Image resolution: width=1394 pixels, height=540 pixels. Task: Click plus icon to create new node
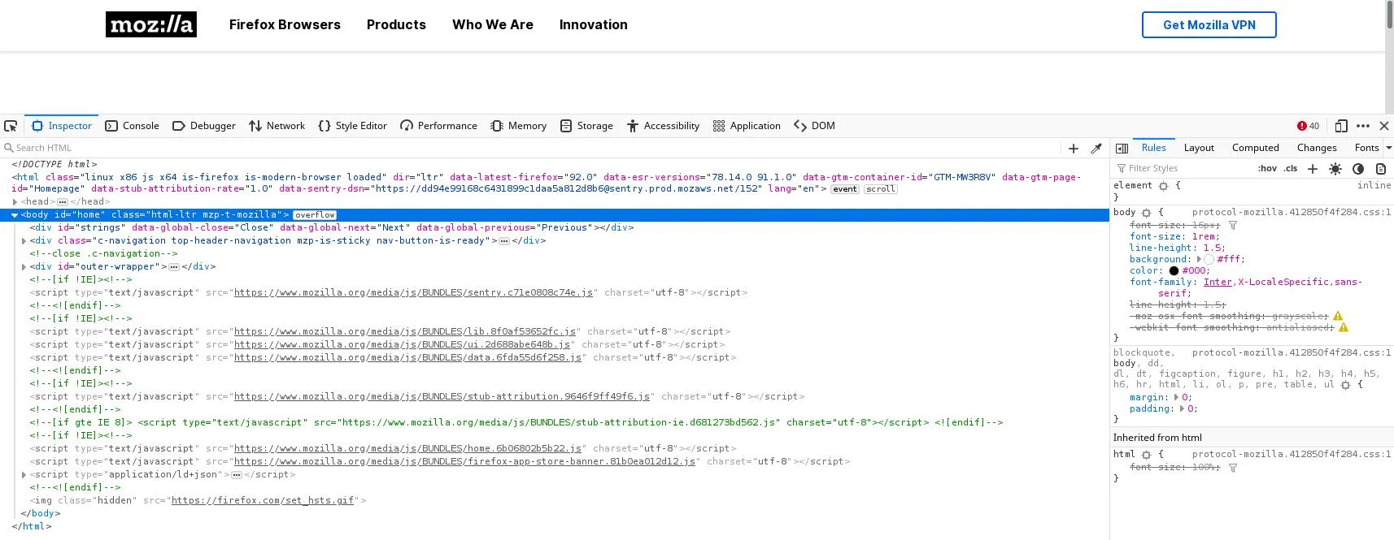click(x=1074, y=149)
